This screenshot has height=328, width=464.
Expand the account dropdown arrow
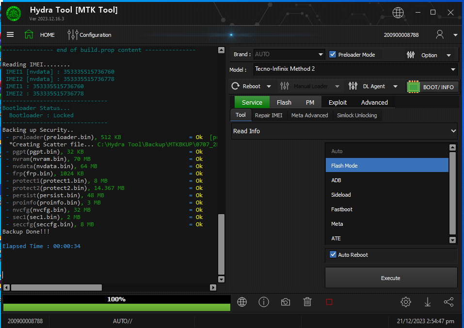click(x=455, y=35)
